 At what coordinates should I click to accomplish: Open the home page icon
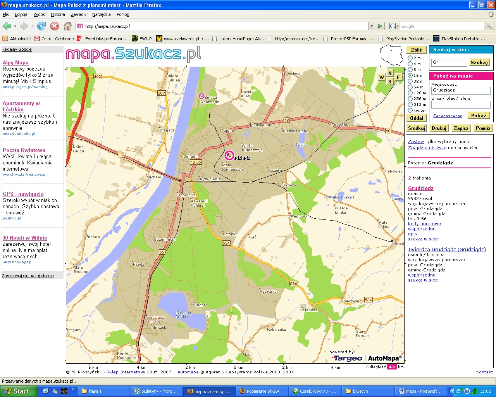68,26
